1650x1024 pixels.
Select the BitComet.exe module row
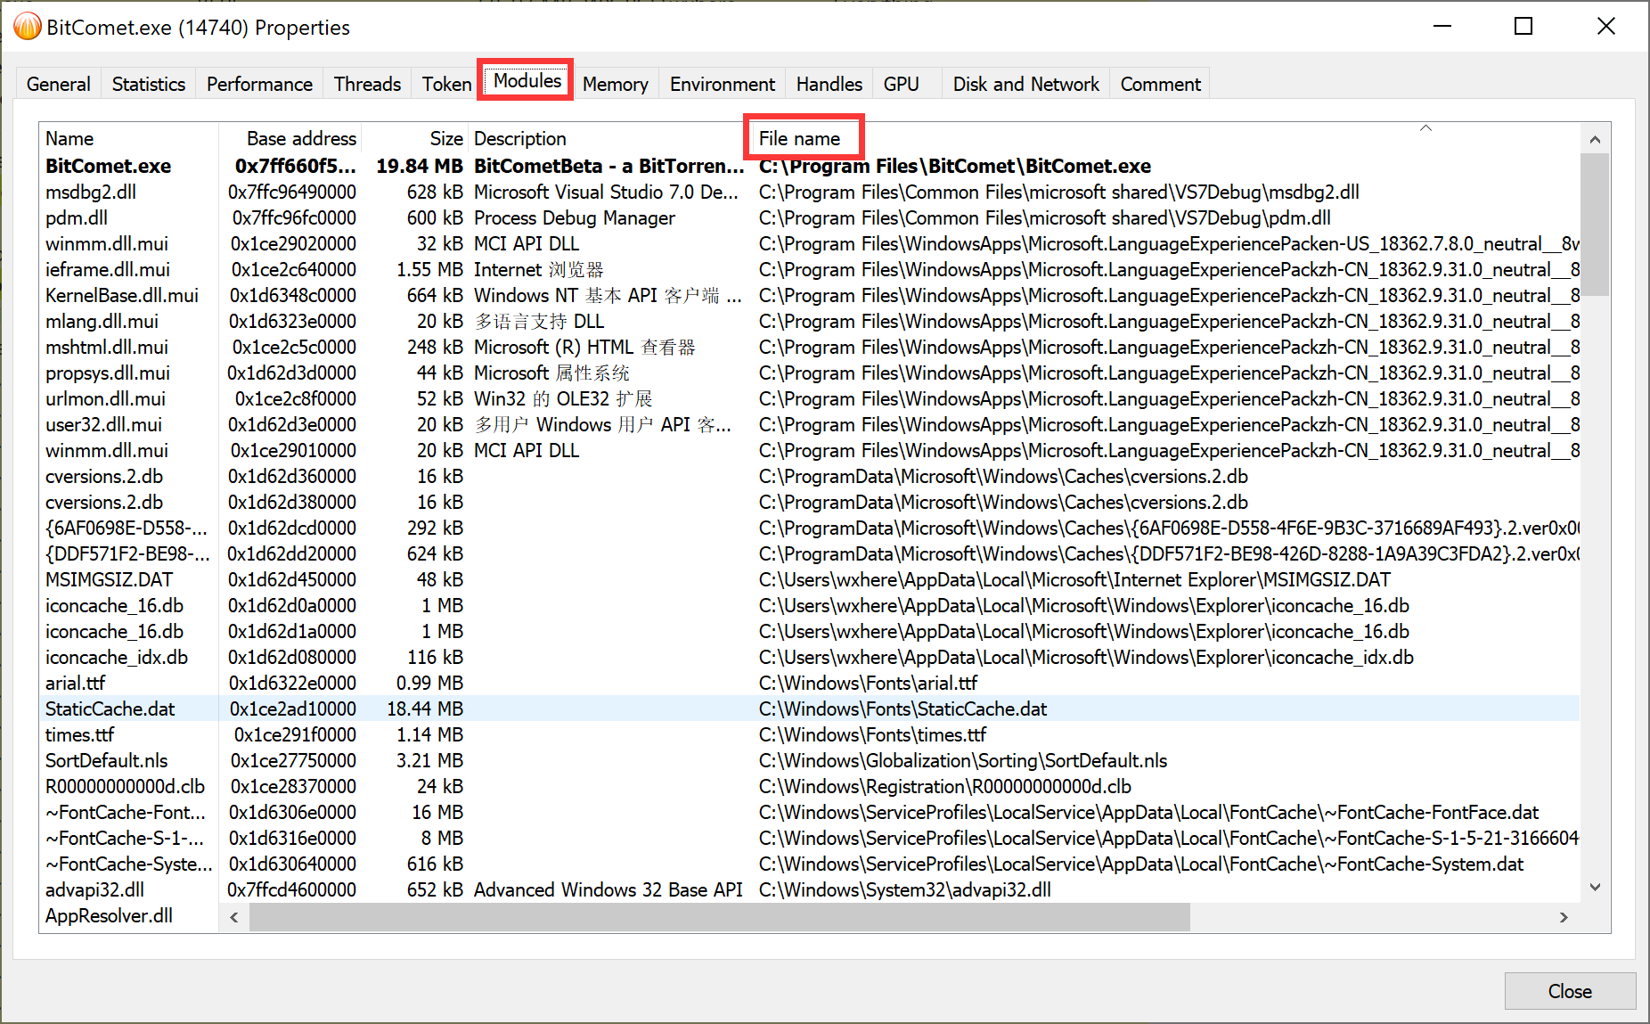pyautogui.click(x=108, y=167)
